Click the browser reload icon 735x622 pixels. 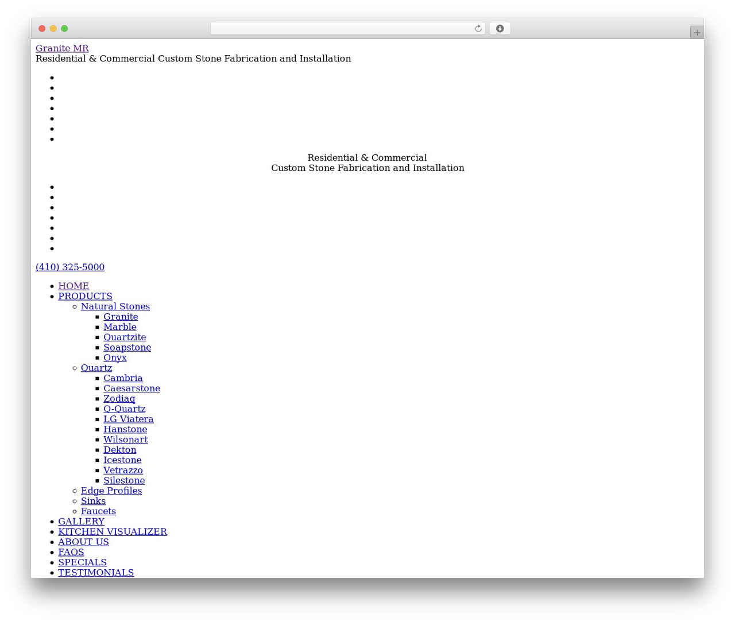(478, 29)
